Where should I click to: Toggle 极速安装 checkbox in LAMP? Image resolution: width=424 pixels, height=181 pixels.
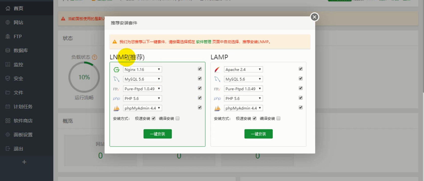coord(254,118)
